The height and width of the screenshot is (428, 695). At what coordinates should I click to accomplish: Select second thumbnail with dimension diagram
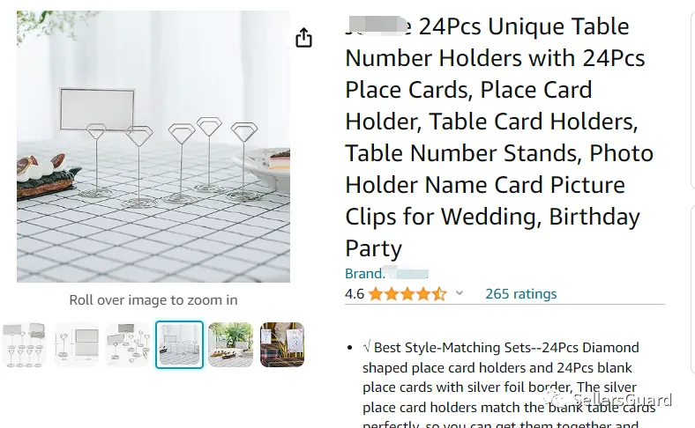tap(76, 345)
